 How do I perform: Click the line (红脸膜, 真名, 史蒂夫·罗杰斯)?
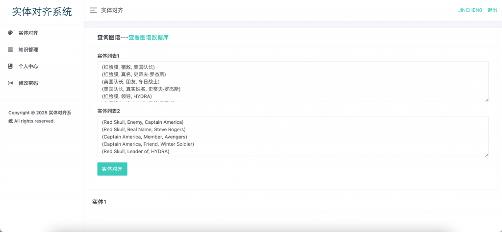(x=134, y=74)
